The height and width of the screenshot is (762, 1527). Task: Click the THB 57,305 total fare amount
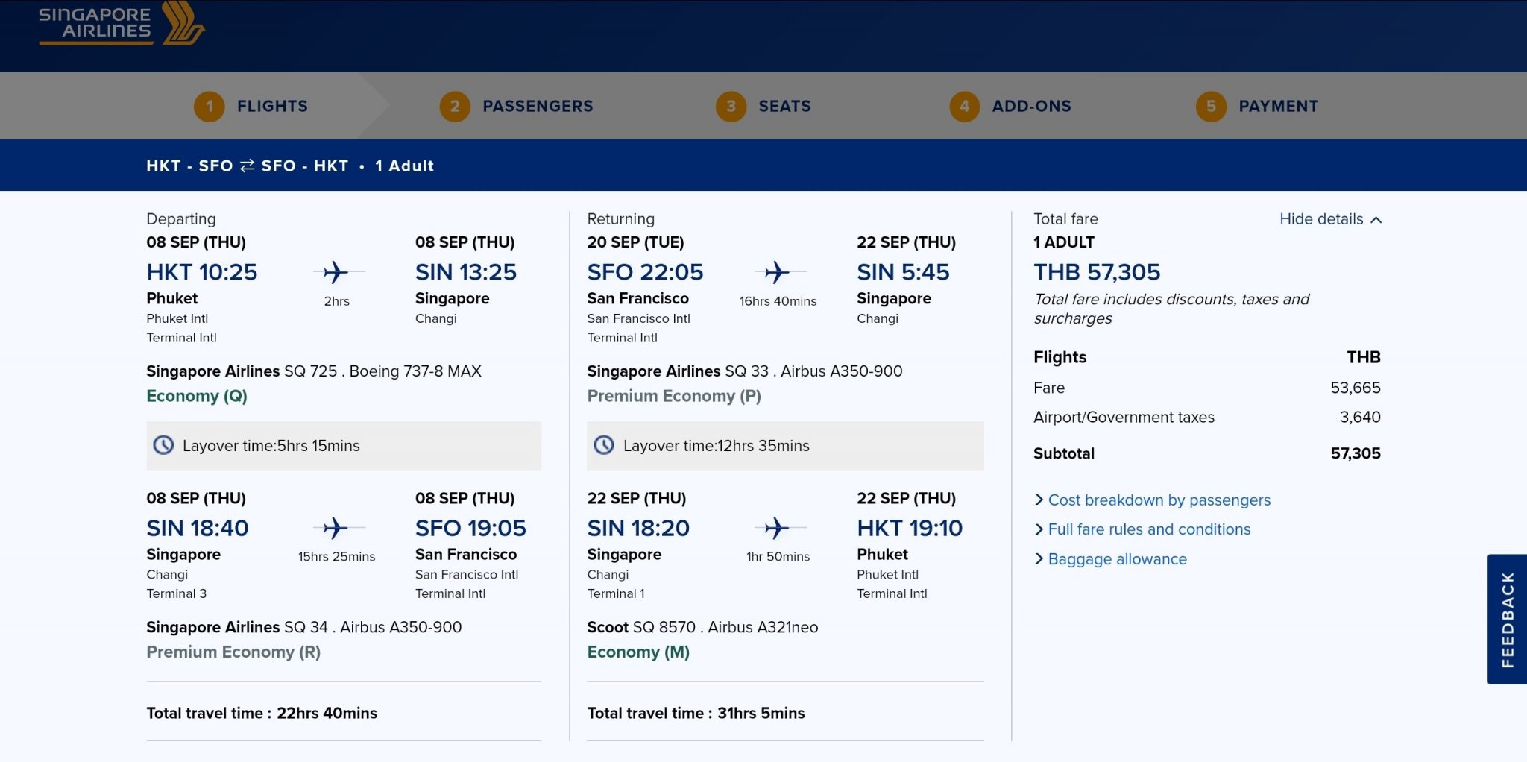[x=1097, y=272]
